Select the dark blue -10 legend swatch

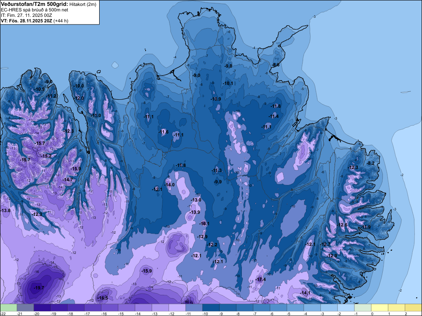pyautogui.click(x=211, y=308)
